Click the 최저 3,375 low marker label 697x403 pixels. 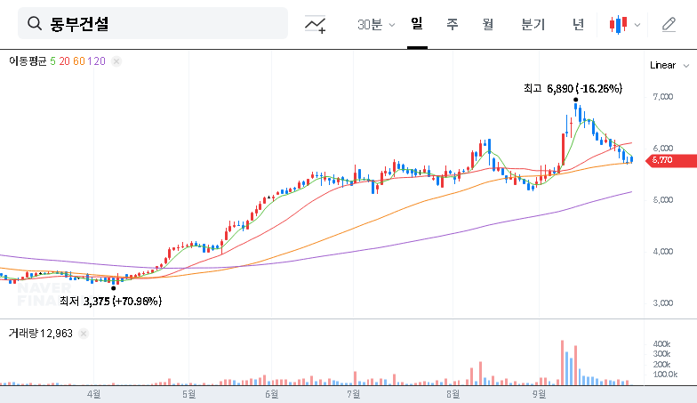110,301
